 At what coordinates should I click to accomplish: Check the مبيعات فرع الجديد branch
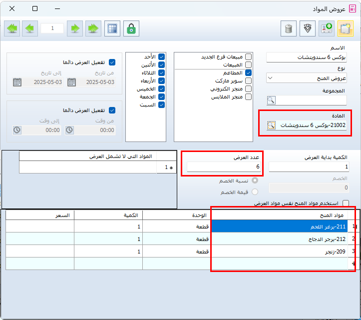249,56
